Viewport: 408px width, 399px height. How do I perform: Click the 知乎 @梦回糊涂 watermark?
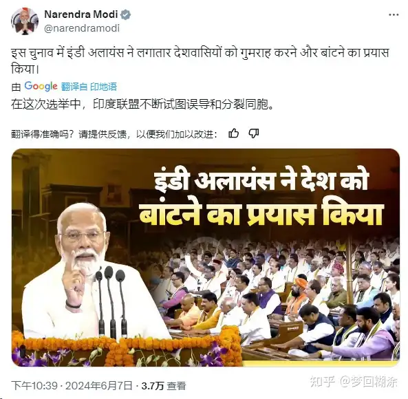click(x=354, y=381)
